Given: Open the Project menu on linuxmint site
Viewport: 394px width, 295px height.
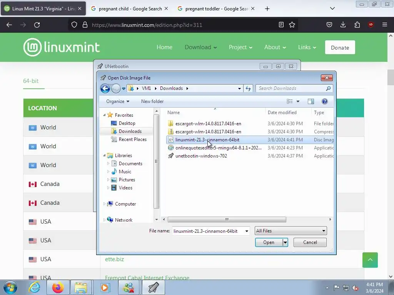Looking at the screenshot, I should point(240,47).
